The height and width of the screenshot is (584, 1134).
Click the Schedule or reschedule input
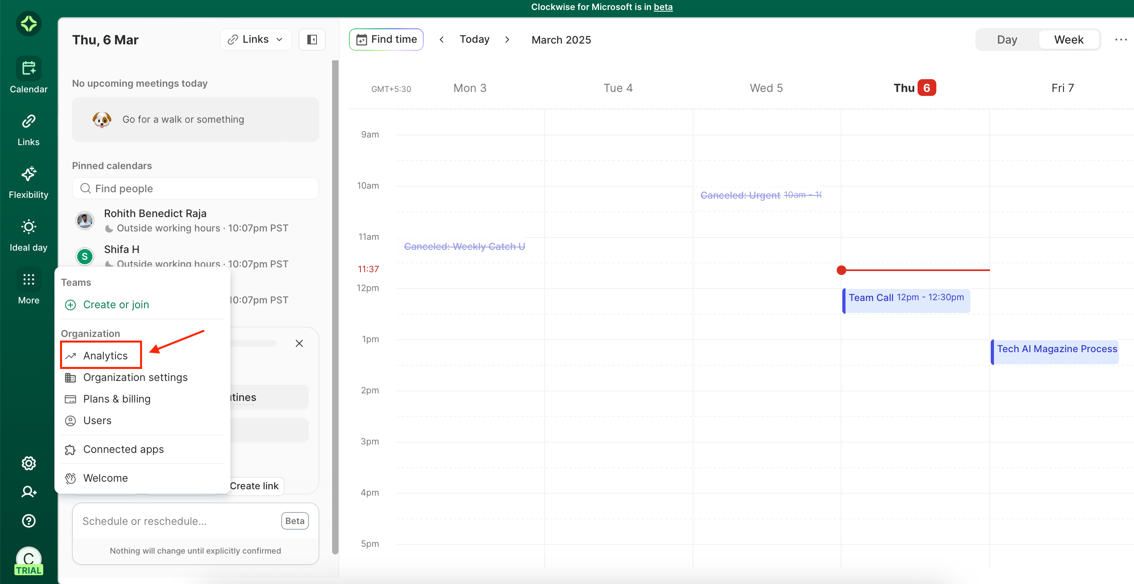click(x=176, y=521)
